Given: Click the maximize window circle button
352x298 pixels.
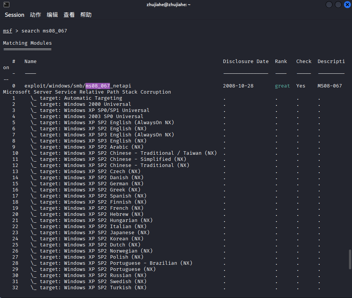Looking at the screenshot, I should [x=338, y=5].
